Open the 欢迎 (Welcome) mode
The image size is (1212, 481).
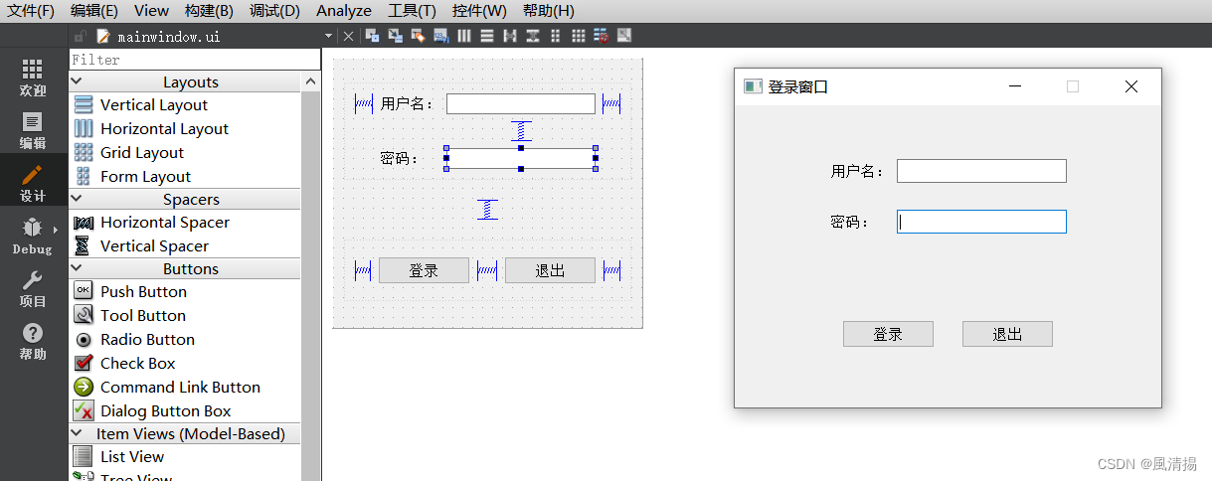[x=33, y=77]
